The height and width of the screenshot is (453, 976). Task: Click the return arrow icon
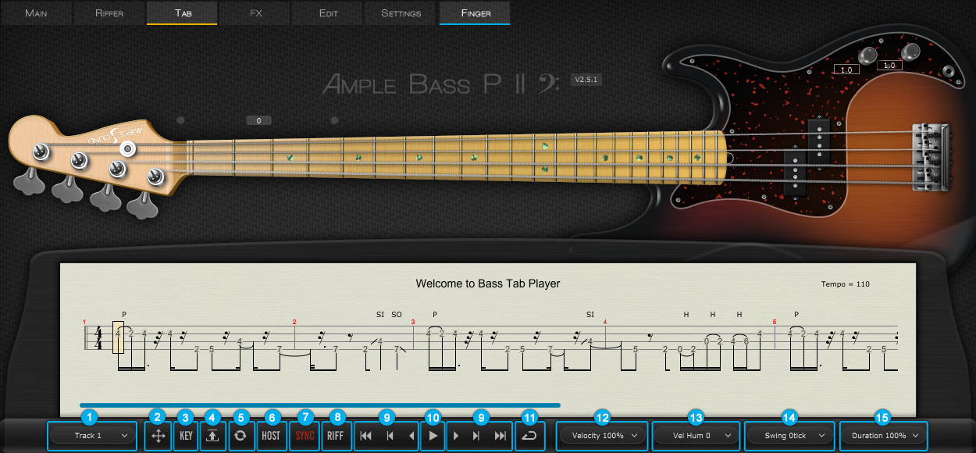529,436
